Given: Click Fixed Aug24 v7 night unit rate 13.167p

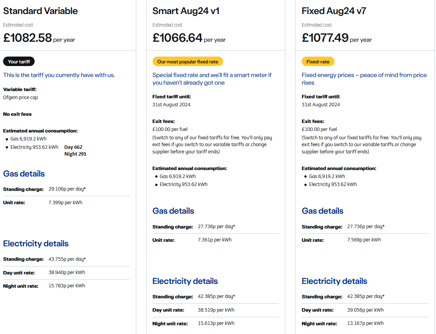Looking at the screenshot, I should pos(365,323).
